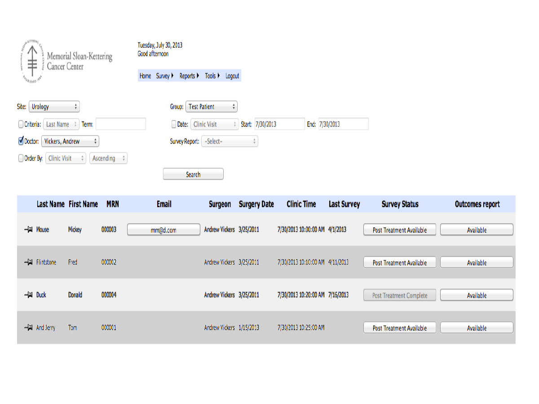Image resolution: width=539 pixels, height=404 pixels.
Task: Click the Memorial Sloan-Kettering logo
Action: point(66,61)
